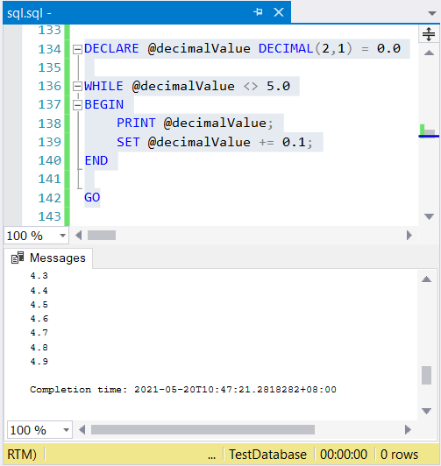Pin the sql.sql tab
Screen dimensions: 441x466
click(258, 12)
